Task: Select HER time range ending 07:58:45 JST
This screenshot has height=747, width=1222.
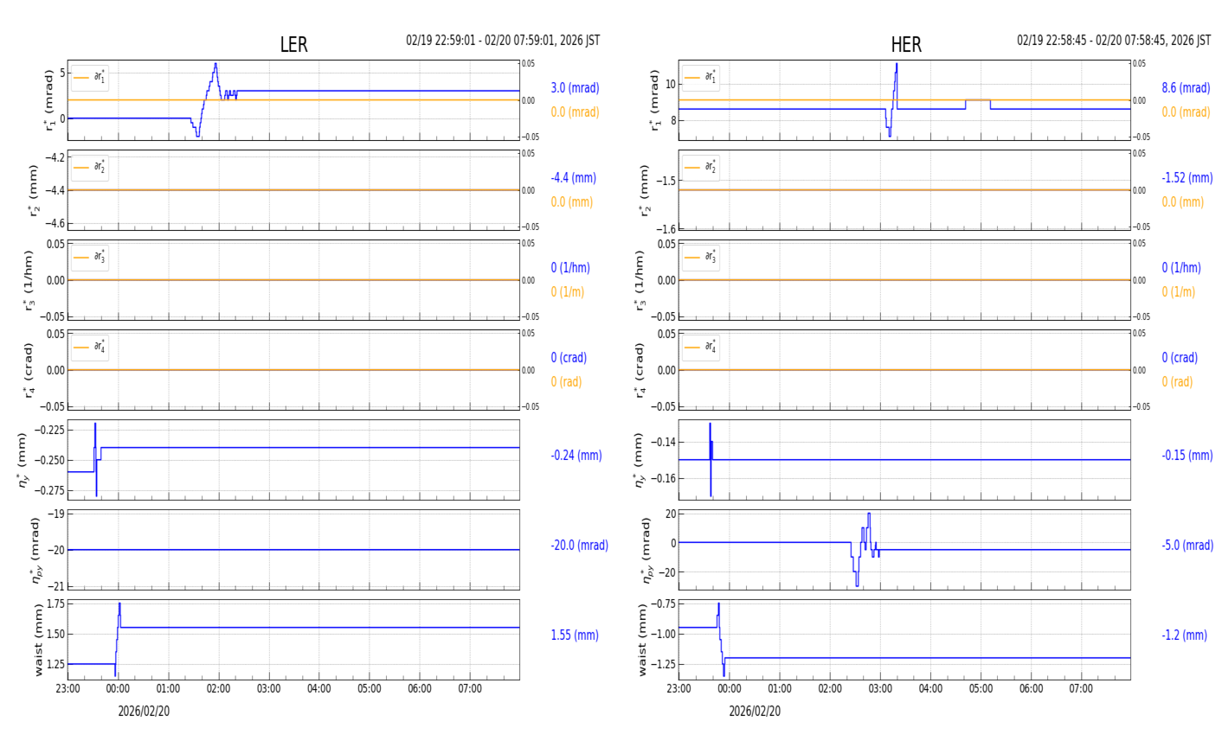Action: [x=1114, y=41]
